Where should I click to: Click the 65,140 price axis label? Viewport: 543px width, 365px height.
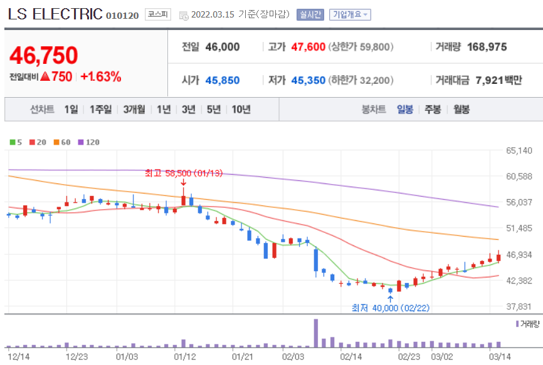(x=519, y=150)
